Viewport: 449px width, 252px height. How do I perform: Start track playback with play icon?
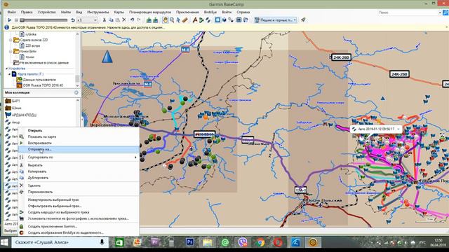[x=9, y=20]
